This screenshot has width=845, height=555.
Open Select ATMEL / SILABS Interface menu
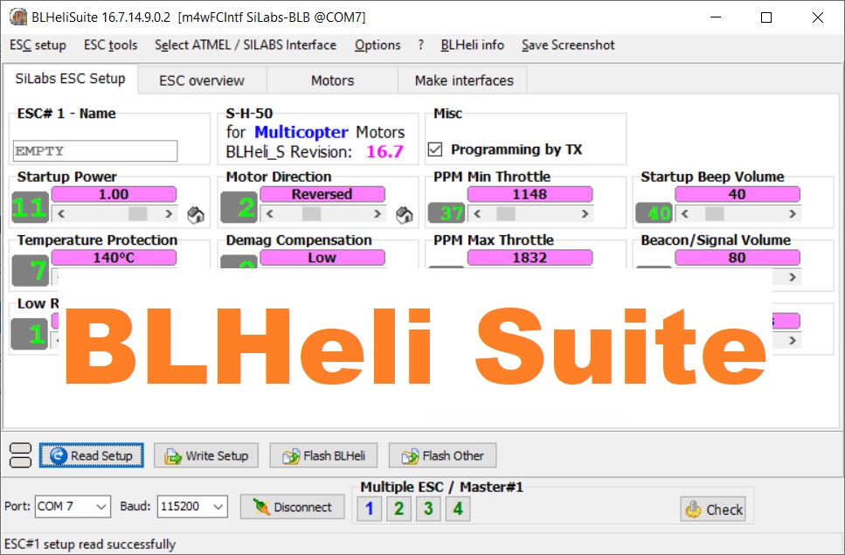coord(246,45)
